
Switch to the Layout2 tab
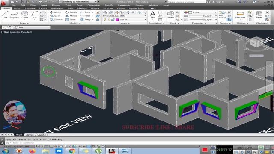coord(42,135)
